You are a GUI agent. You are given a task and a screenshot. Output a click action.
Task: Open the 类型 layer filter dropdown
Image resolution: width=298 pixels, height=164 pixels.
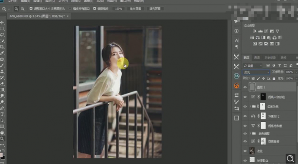pos(253,66)
